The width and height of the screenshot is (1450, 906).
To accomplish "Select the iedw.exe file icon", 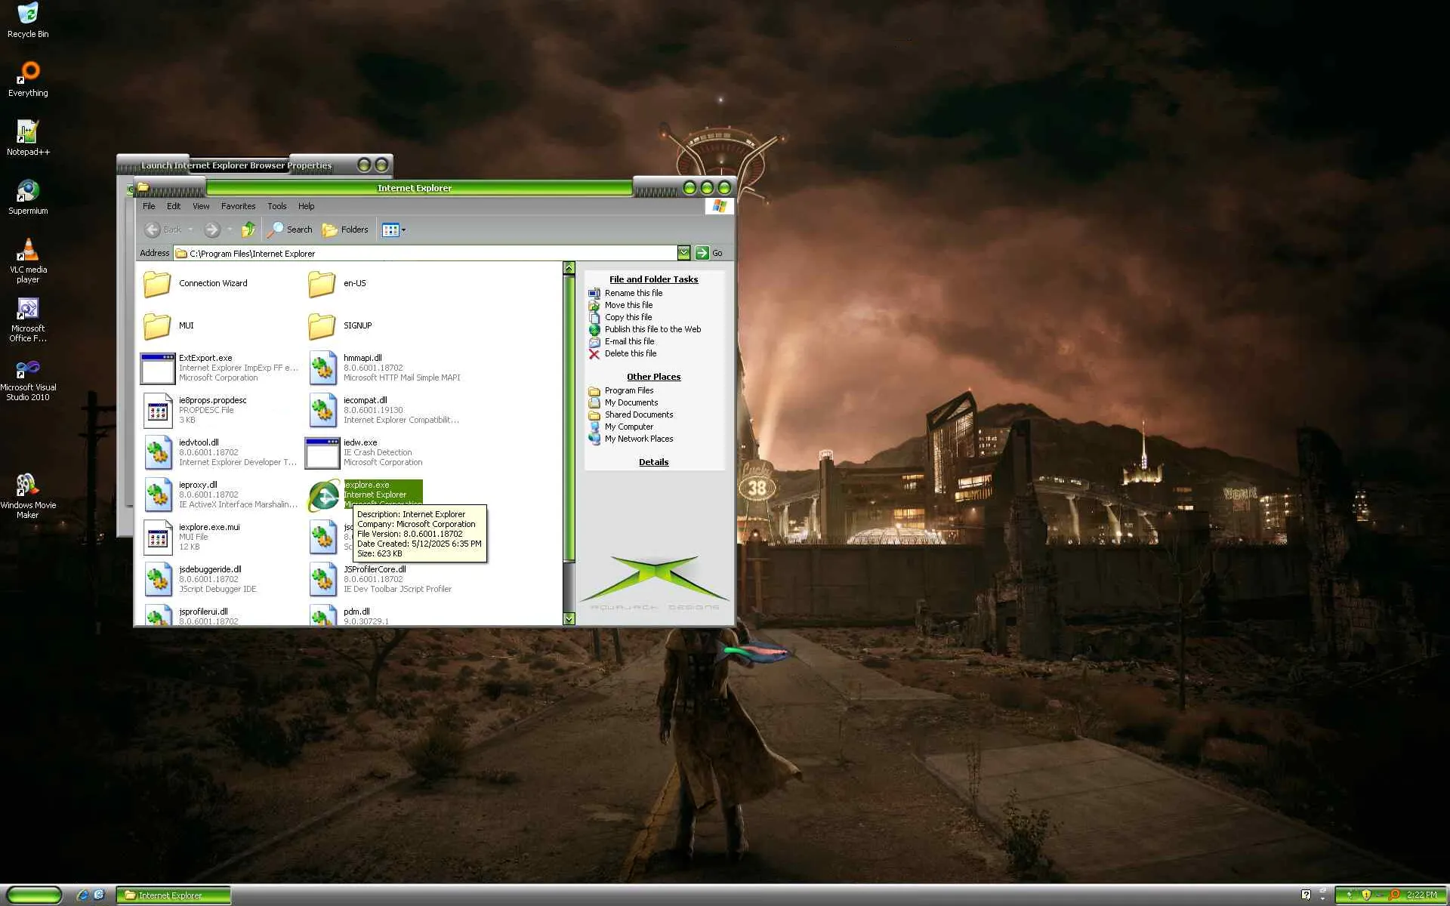I will pos(322,452).
